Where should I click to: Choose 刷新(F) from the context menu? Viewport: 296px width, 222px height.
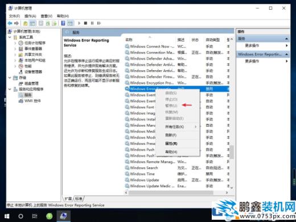coord(178,135)
